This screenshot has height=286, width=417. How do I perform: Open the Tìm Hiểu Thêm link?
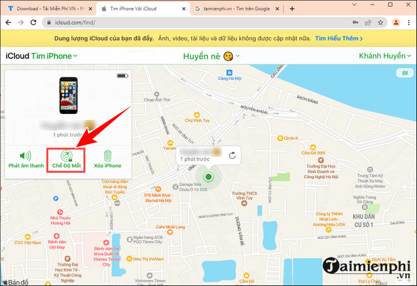[339, 38]
